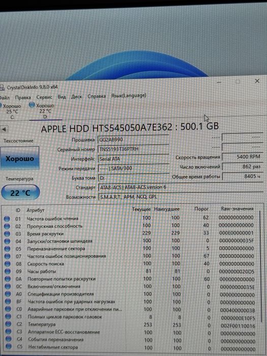The image size is (267, 356).
Task: Click the firmware field GG2AB990
Action: [133, 139]
